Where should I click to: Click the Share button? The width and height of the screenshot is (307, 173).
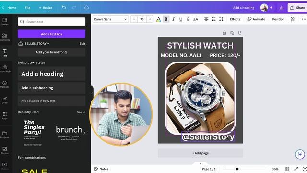[297, 8]
